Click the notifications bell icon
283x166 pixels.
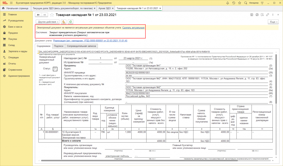(x=228, y=3)
